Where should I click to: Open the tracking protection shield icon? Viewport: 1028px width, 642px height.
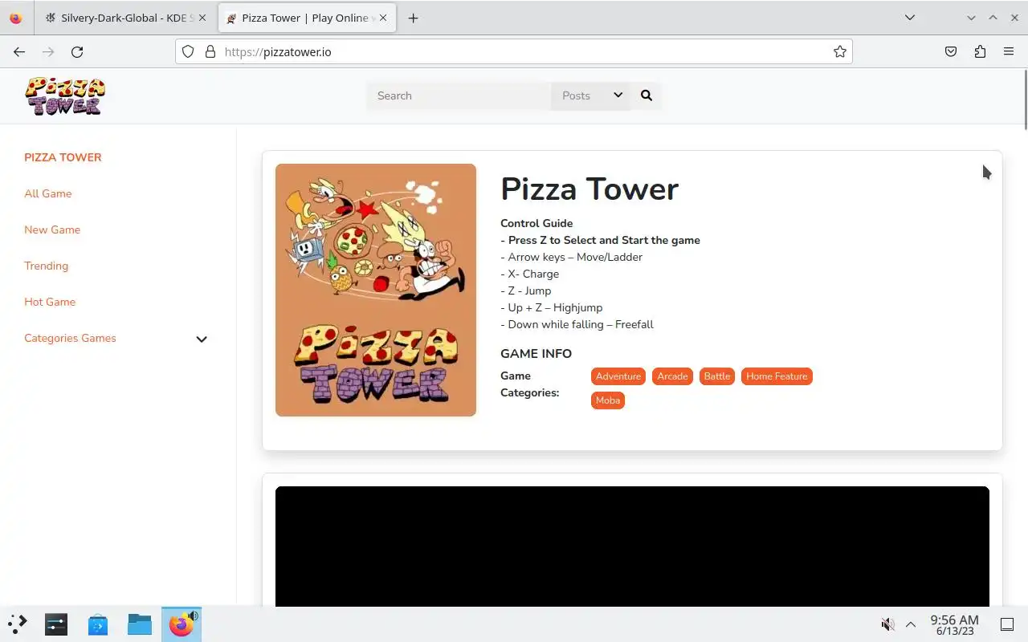coord(188,51)
